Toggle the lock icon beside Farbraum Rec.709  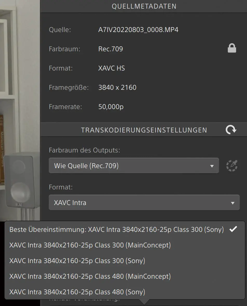tap(232, 48)
